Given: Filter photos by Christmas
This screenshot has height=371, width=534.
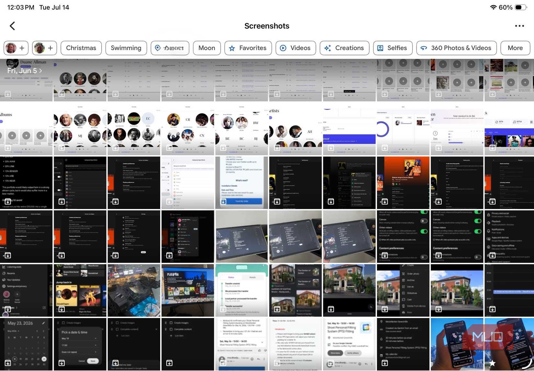Looking at the screenshot, I should pos(81,48).
